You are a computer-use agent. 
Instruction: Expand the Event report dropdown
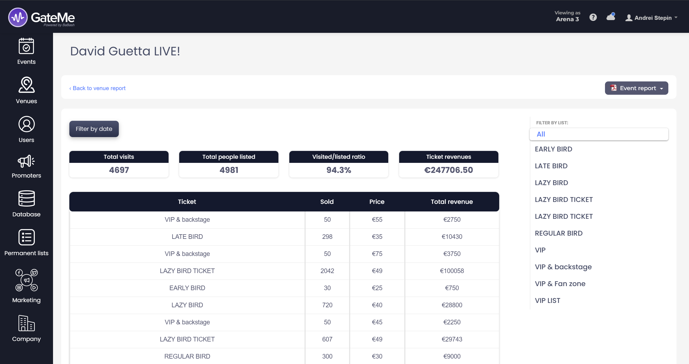point(636,88)
